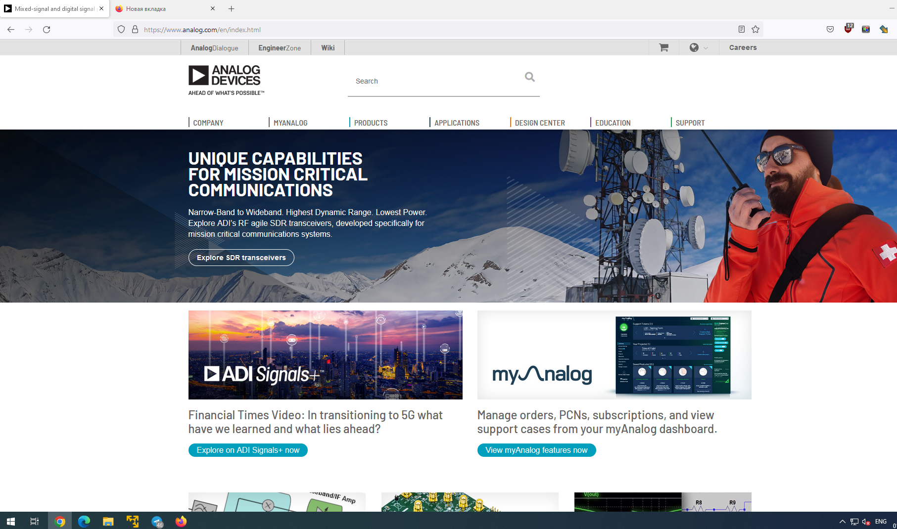Image resolution: width=897 pixels, height=529 pixels.
Task: Click Explore SDR transceivers button
Action: [x=241, y=258]
